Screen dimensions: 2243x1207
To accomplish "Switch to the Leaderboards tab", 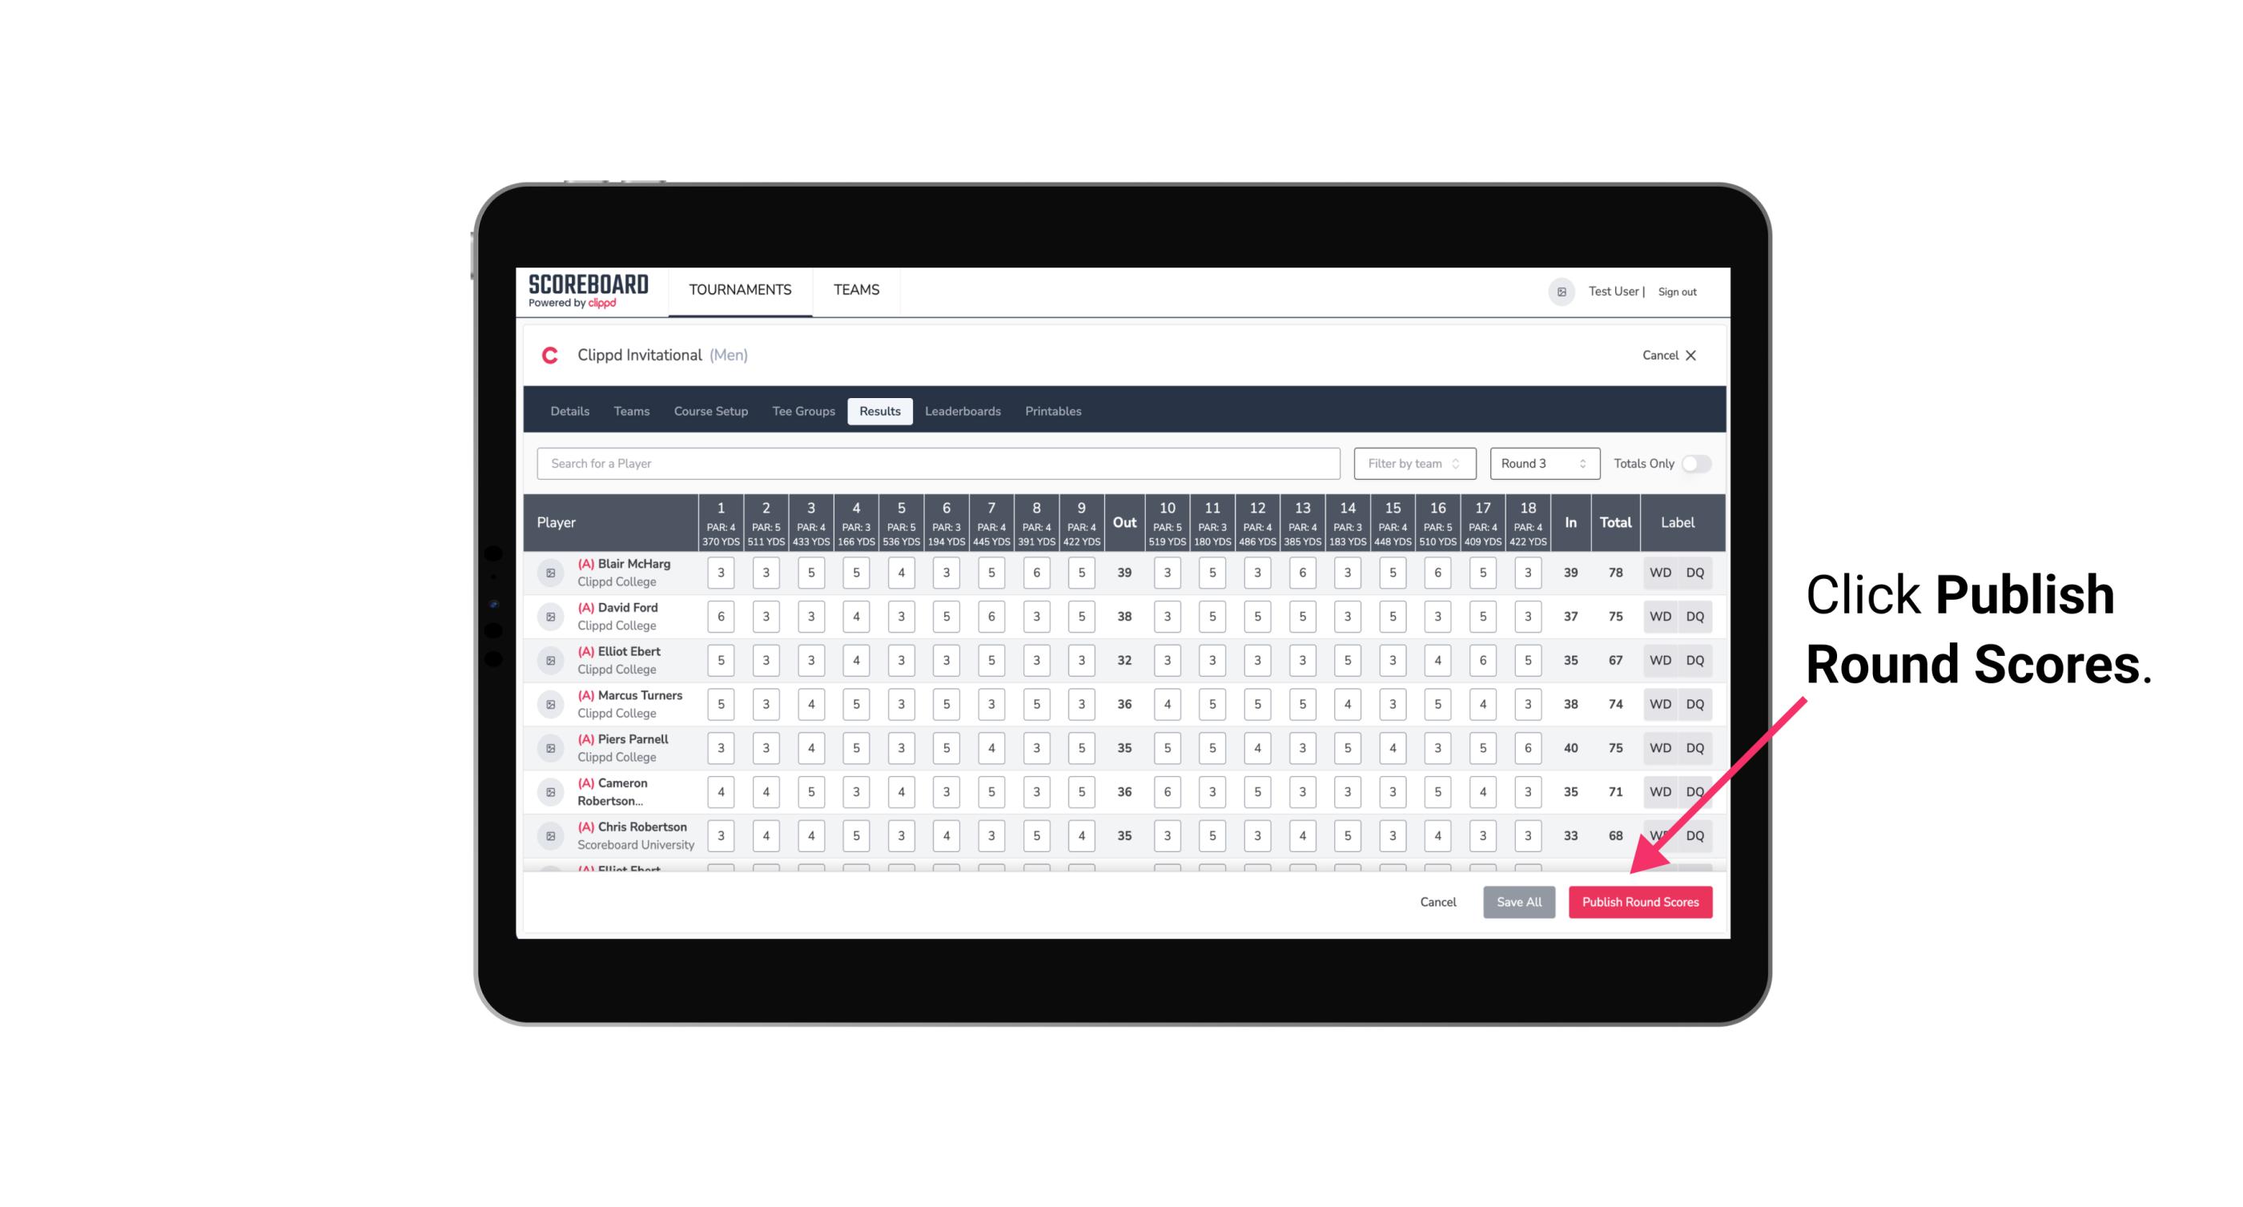I will tap(963, 410).
